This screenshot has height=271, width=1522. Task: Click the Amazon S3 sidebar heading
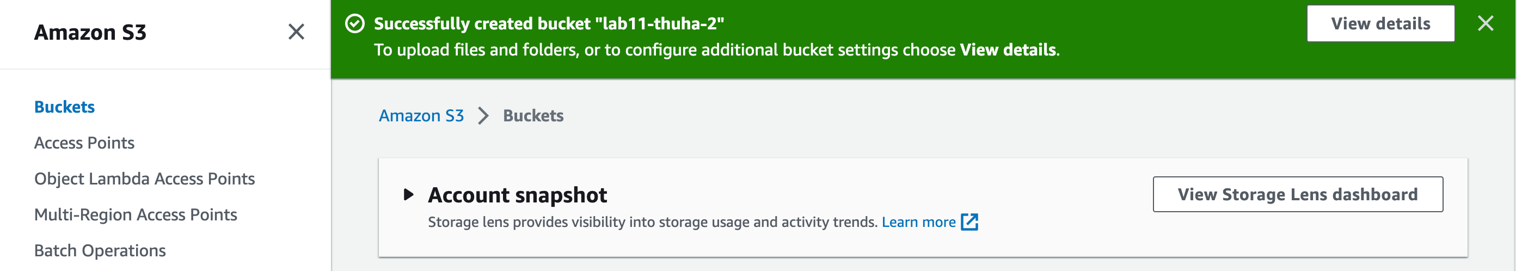tap(90, 33)
